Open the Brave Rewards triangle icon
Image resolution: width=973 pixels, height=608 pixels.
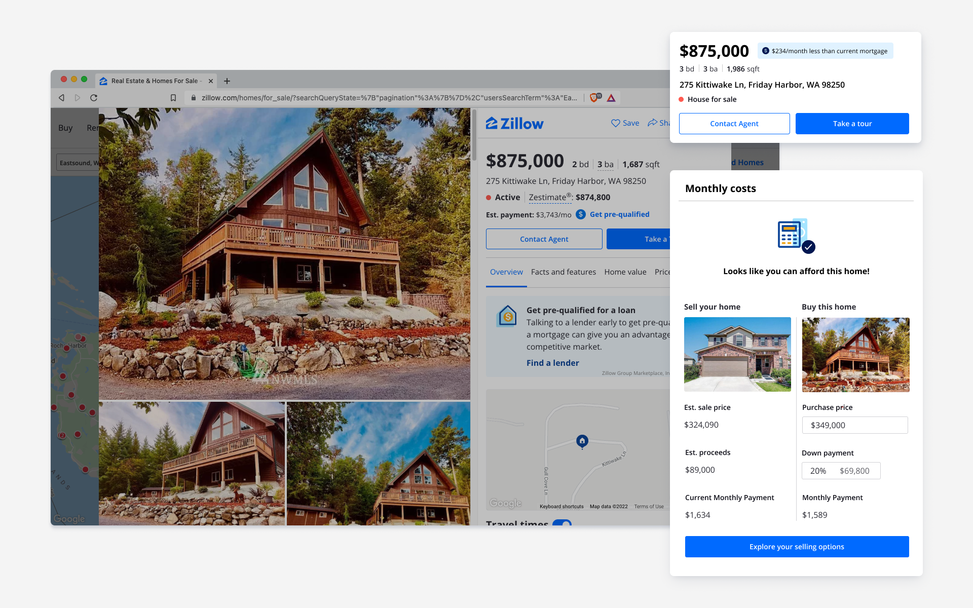[611, 98]
